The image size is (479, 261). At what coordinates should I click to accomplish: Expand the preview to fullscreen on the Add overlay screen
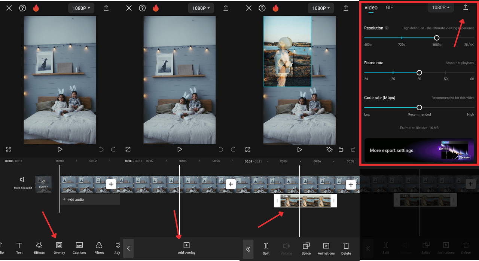tap(128, 149)
